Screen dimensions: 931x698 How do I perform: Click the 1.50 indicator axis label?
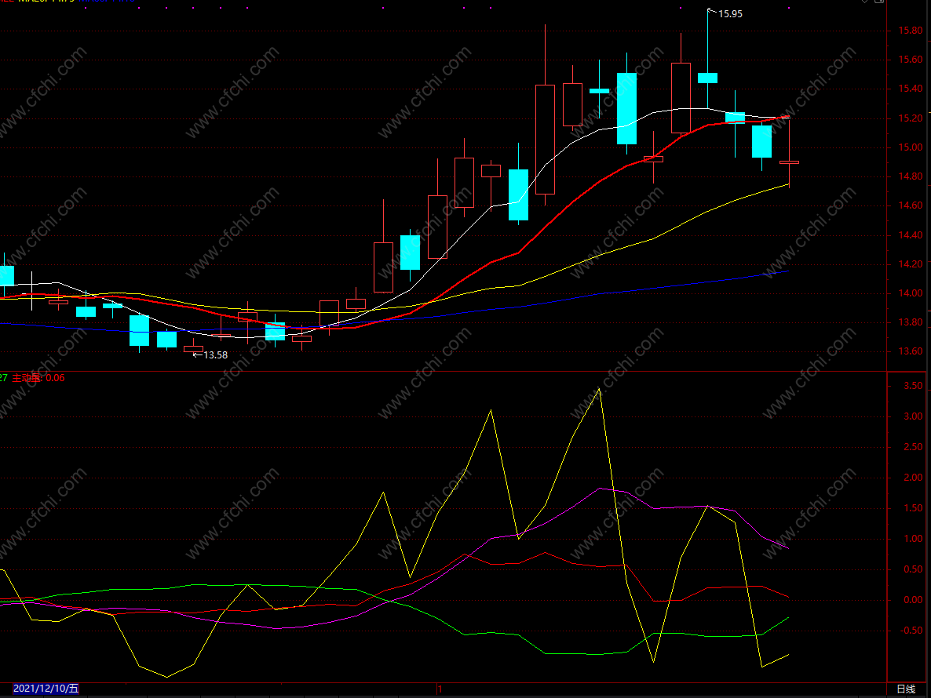(x=913, y=508)
